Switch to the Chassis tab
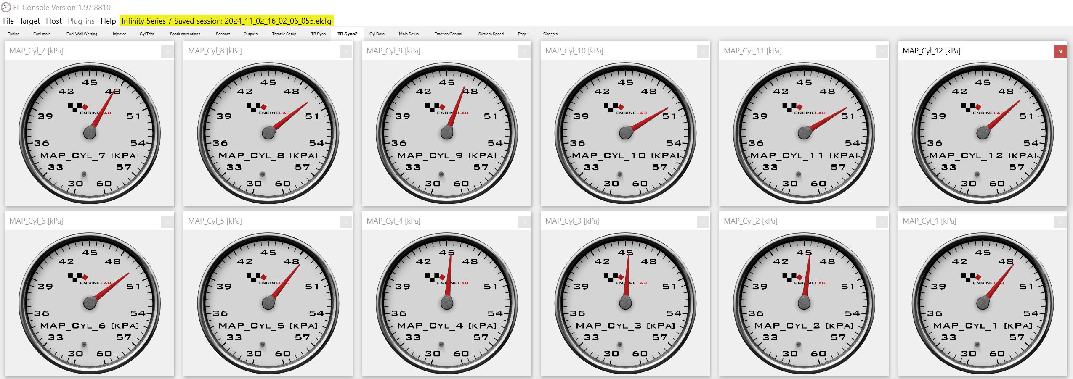The image size is (1073, 379). click(x=550, y=34)
